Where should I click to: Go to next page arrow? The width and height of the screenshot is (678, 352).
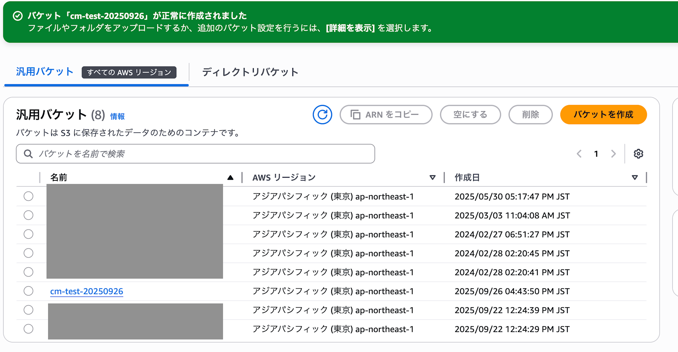[613, 154]
